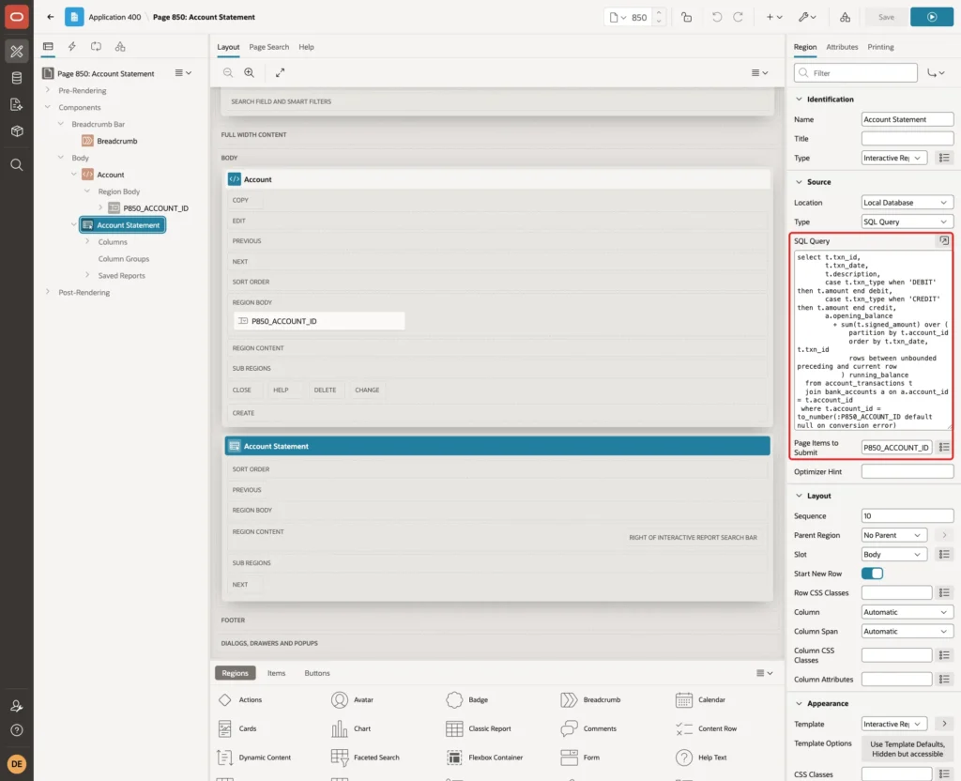961x781 pixels.
Task: Open Template Options button
Action: coord(908,749)
